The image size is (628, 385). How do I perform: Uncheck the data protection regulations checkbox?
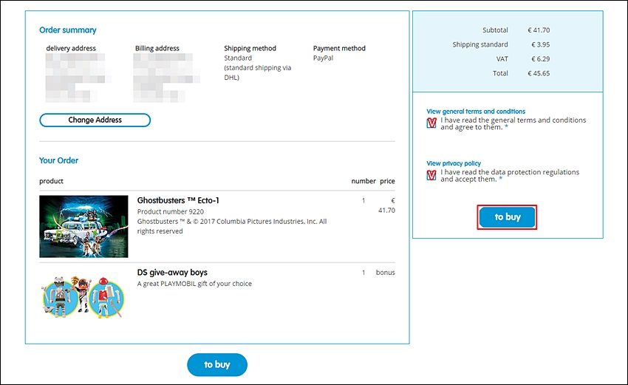tap(431, 175)
